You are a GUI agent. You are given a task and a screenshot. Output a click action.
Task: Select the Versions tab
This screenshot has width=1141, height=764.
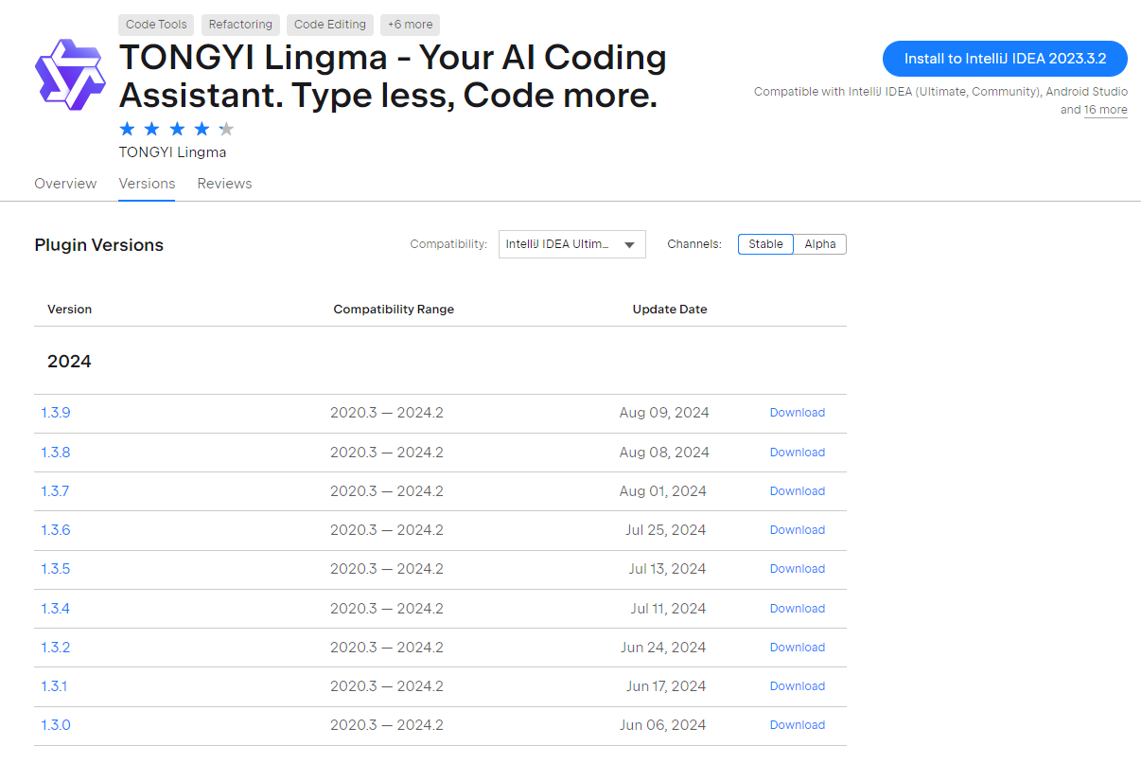[x=147, y=184]
